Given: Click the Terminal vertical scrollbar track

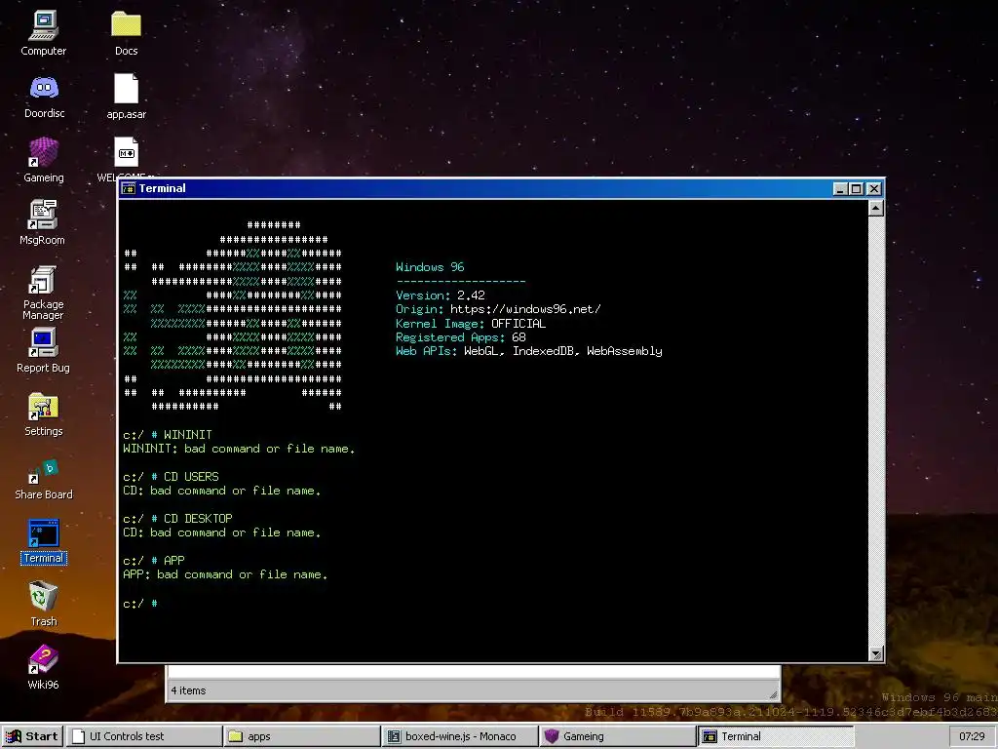Looking at the screenshot, I should (x=876, y=430).
